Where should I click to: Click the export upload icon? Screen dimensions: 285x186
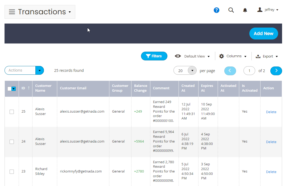click(x=258, y=56)
